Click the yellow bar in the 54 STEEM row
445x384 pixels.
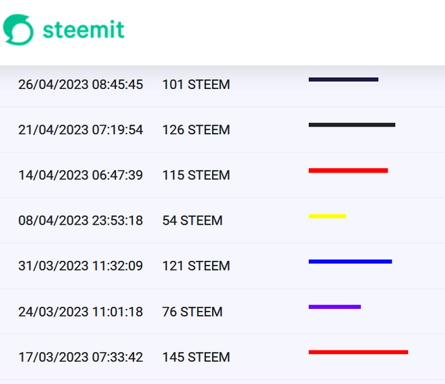click(x=327, y=216)
